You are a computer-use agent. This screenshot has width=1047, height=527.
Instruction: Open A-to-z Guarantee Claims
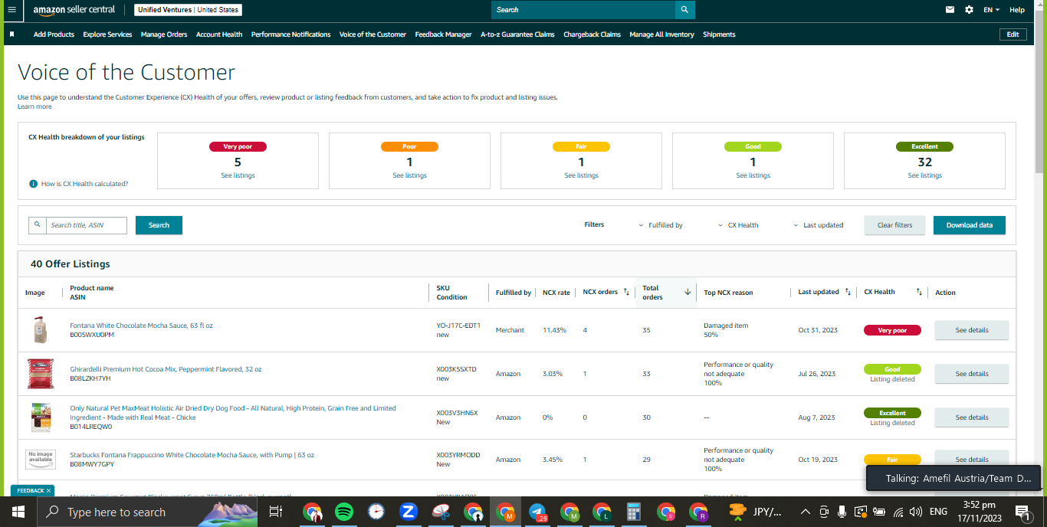(517, 34)
